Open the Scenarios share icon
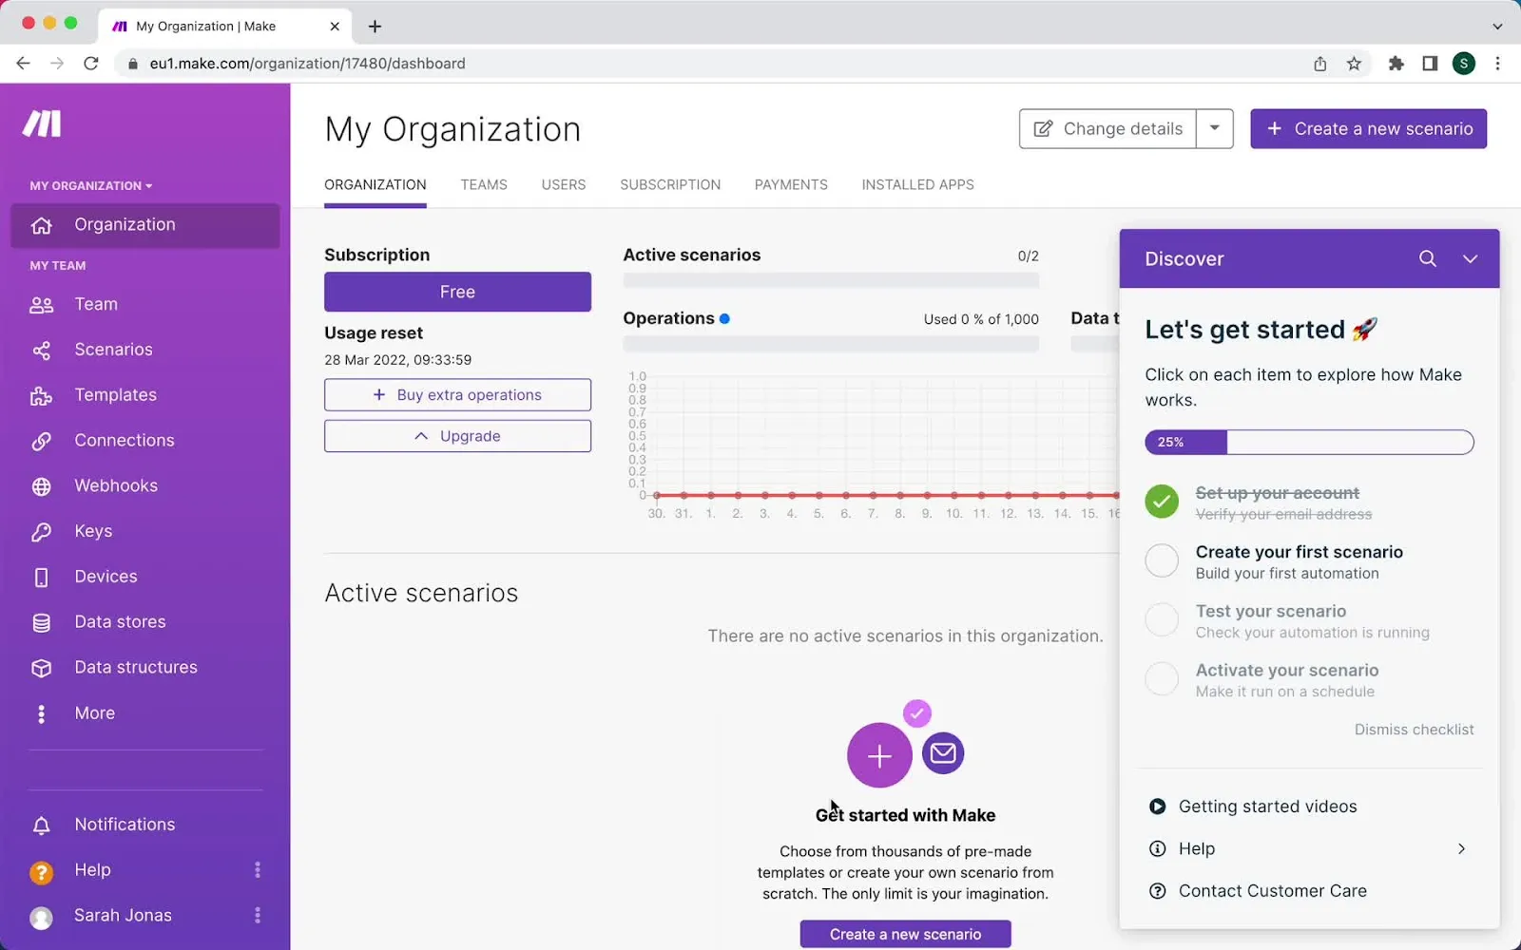The image size is (1521, 950). click(41, 351)
